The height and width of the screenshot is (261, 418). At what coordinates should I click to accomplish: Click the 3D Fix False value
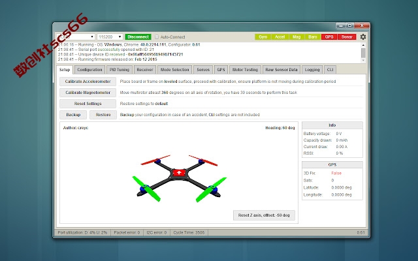(x=336, y=173)
